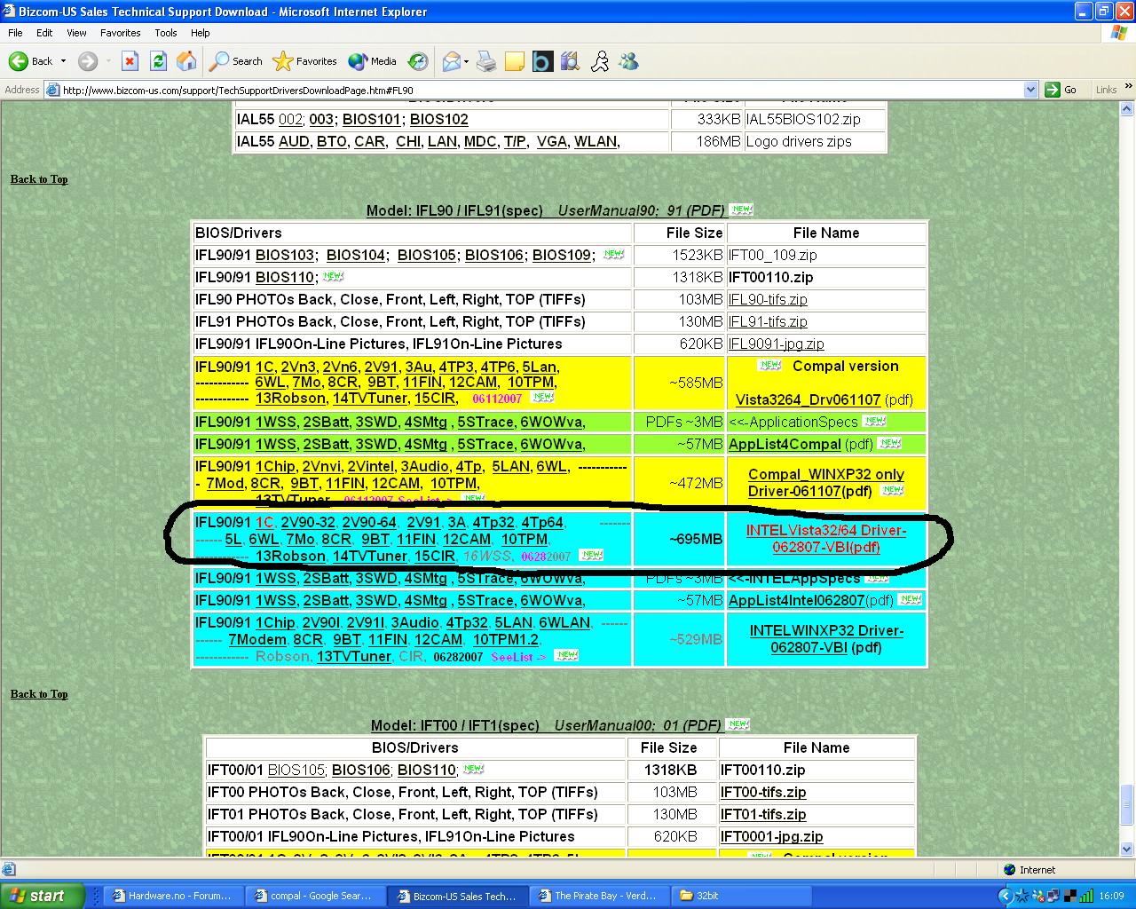Open IFL90/91 BIOS110 link
This screenshot has height=909, width=1136.
285,277
